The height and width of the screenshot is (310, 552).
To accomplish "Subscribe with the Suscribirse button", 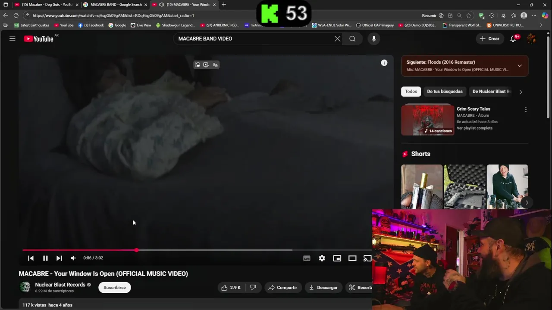I will (115, 288).
